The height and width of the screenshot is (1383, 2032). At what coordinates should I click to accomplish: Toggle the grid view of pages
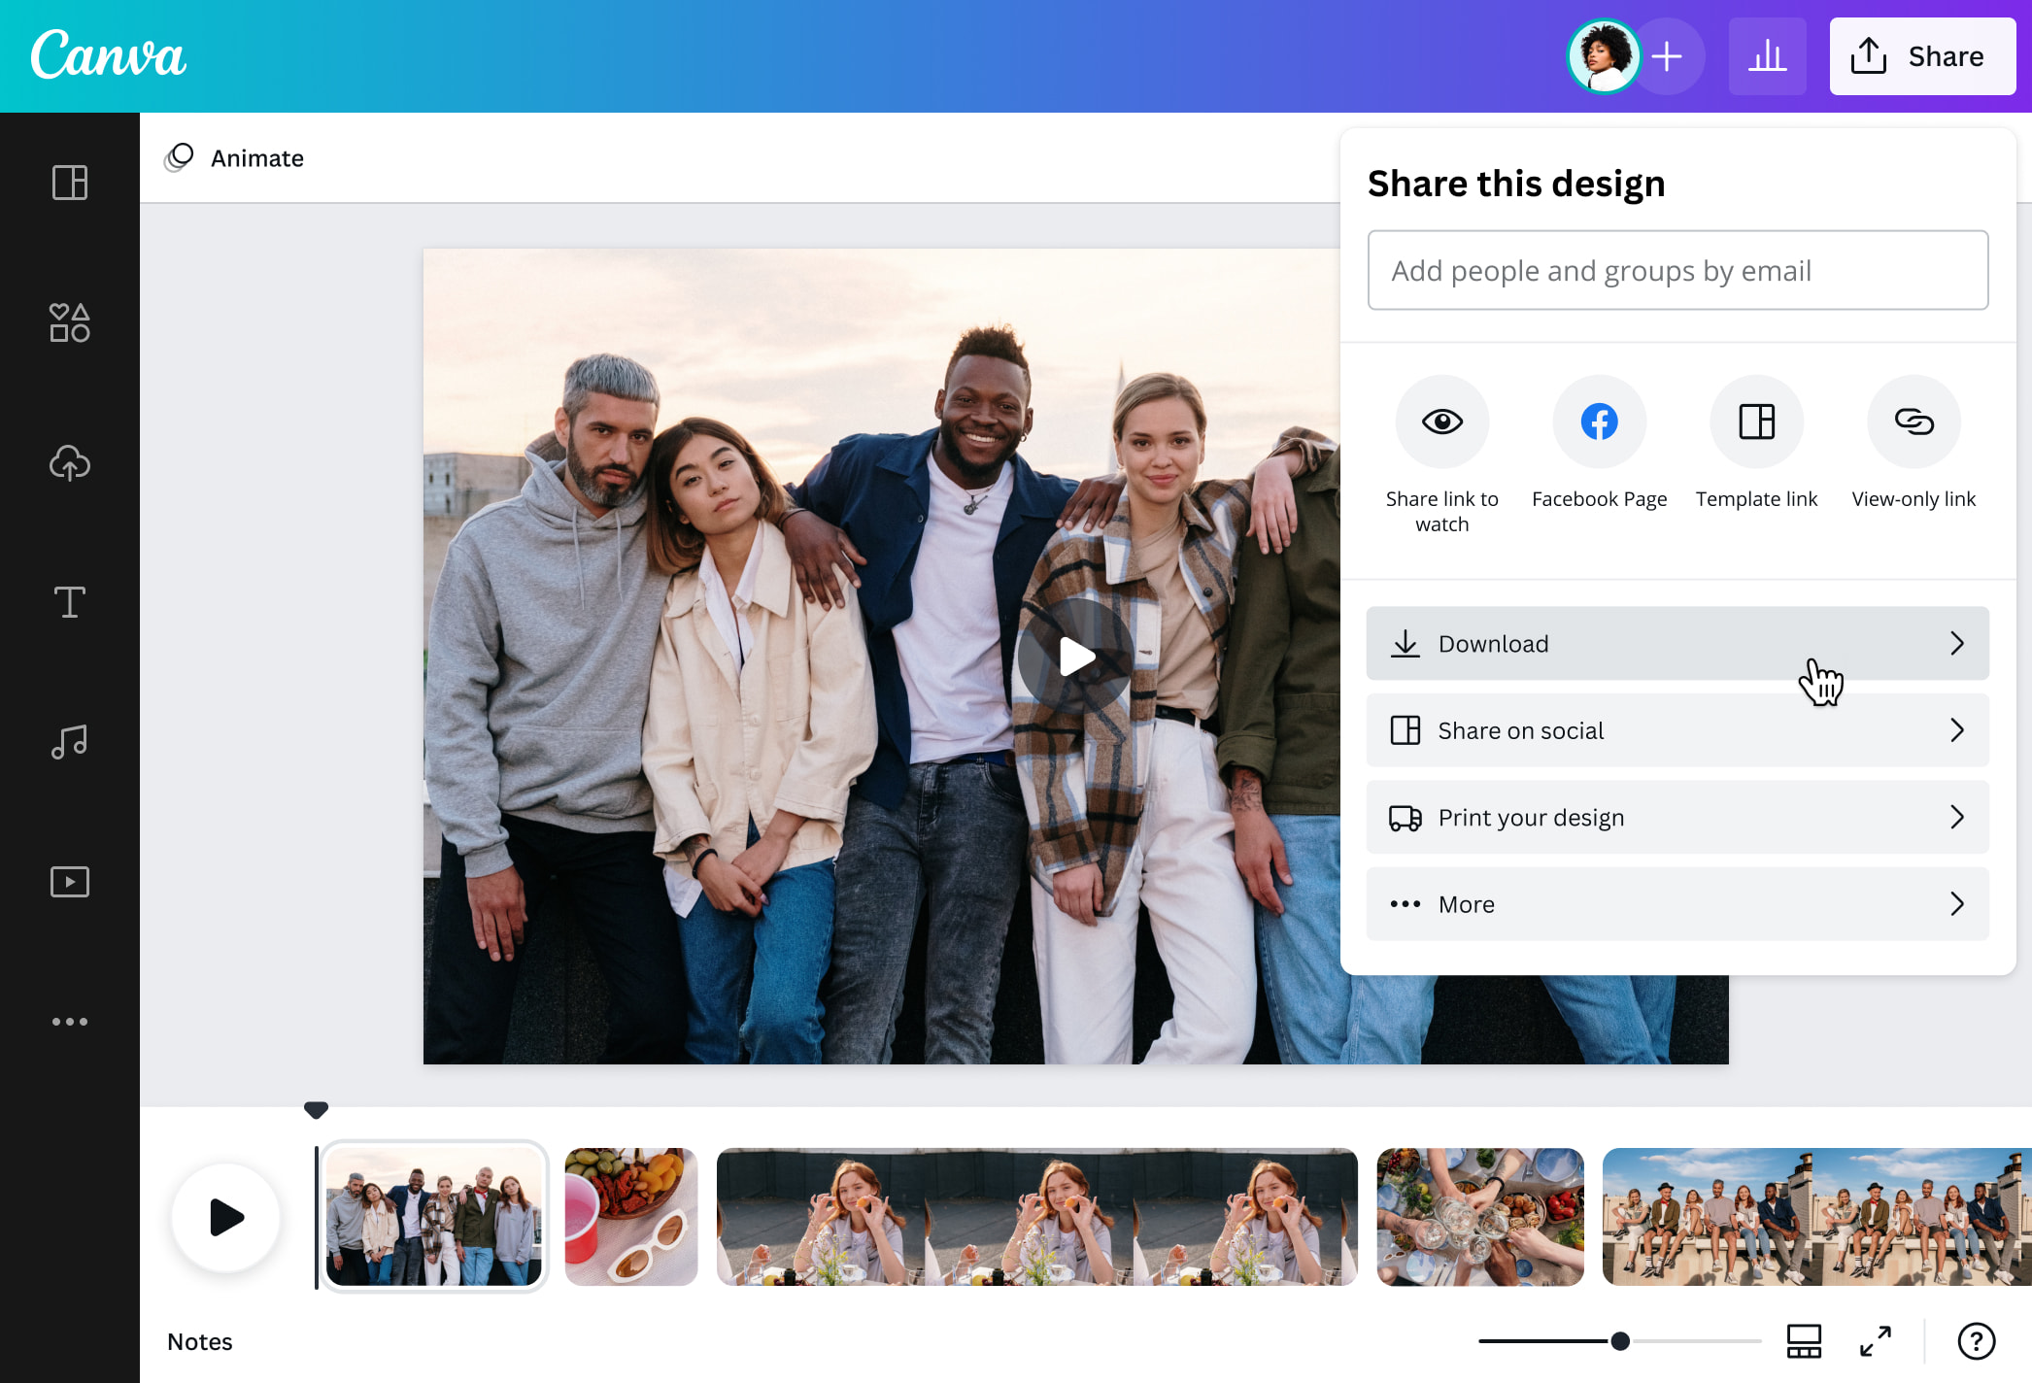point(1804,1341)
